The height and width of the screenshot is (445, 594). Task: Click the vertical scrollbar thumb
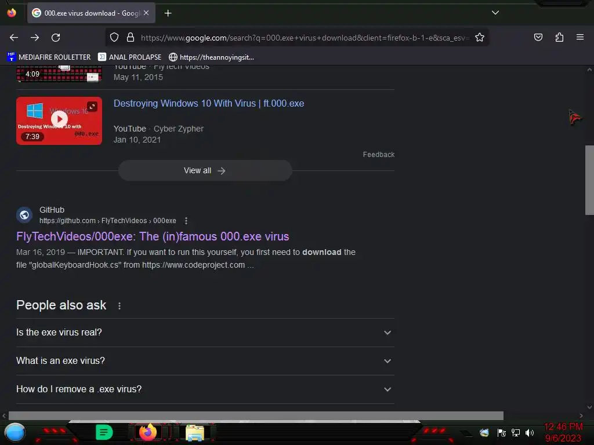tap(589, 180)
